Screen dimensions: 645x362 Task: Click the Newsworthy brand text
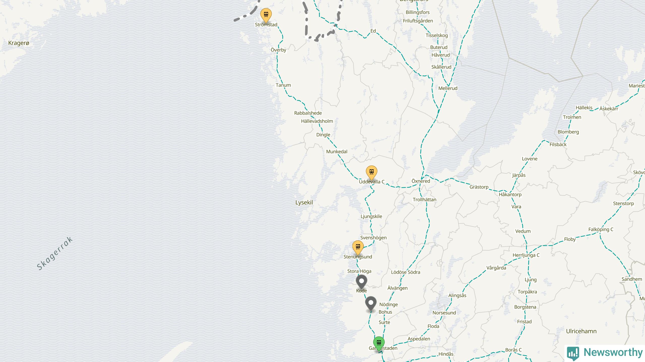pyautogui.click(x=613, y=352)
